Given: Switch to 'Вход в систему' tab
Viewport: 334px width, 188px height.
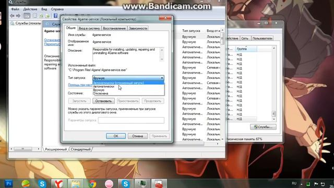Looking at the screenshot, I should tap(89, 28).
